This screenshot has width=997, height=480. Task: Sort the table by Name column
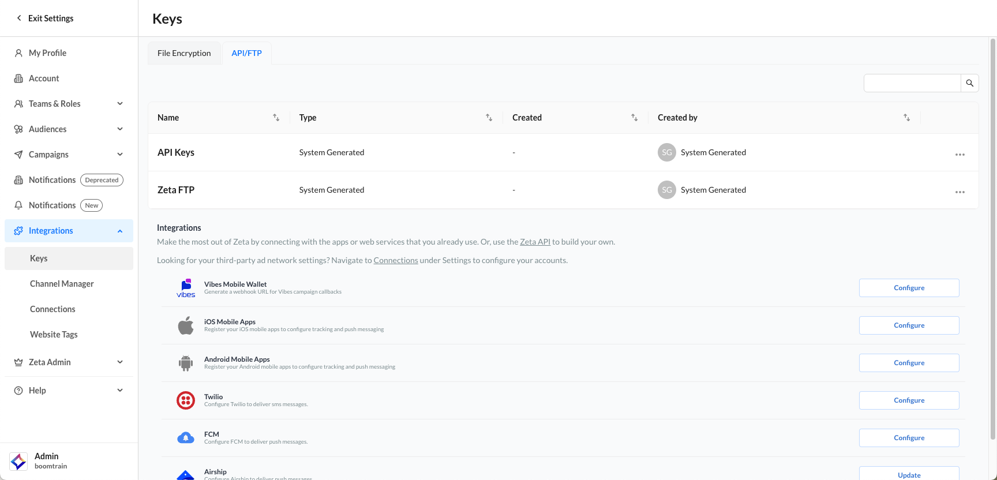click(x=276, y=118)
